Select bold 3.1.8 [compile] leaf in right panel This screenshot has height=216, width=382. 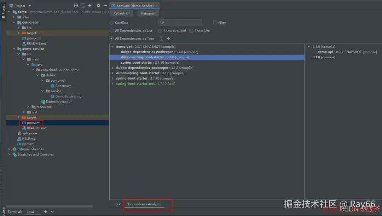324,57
